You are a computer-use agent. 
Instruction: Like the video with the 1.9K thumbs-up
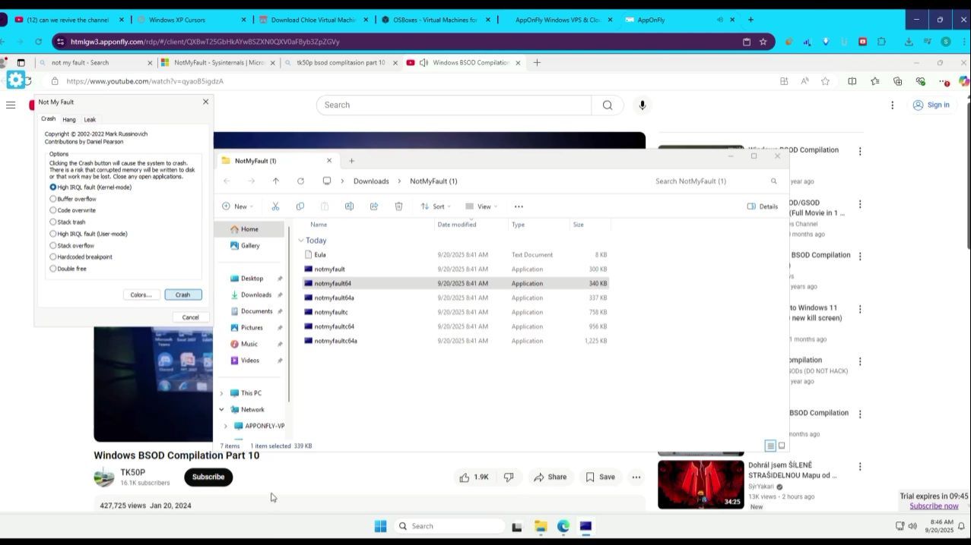473,477
